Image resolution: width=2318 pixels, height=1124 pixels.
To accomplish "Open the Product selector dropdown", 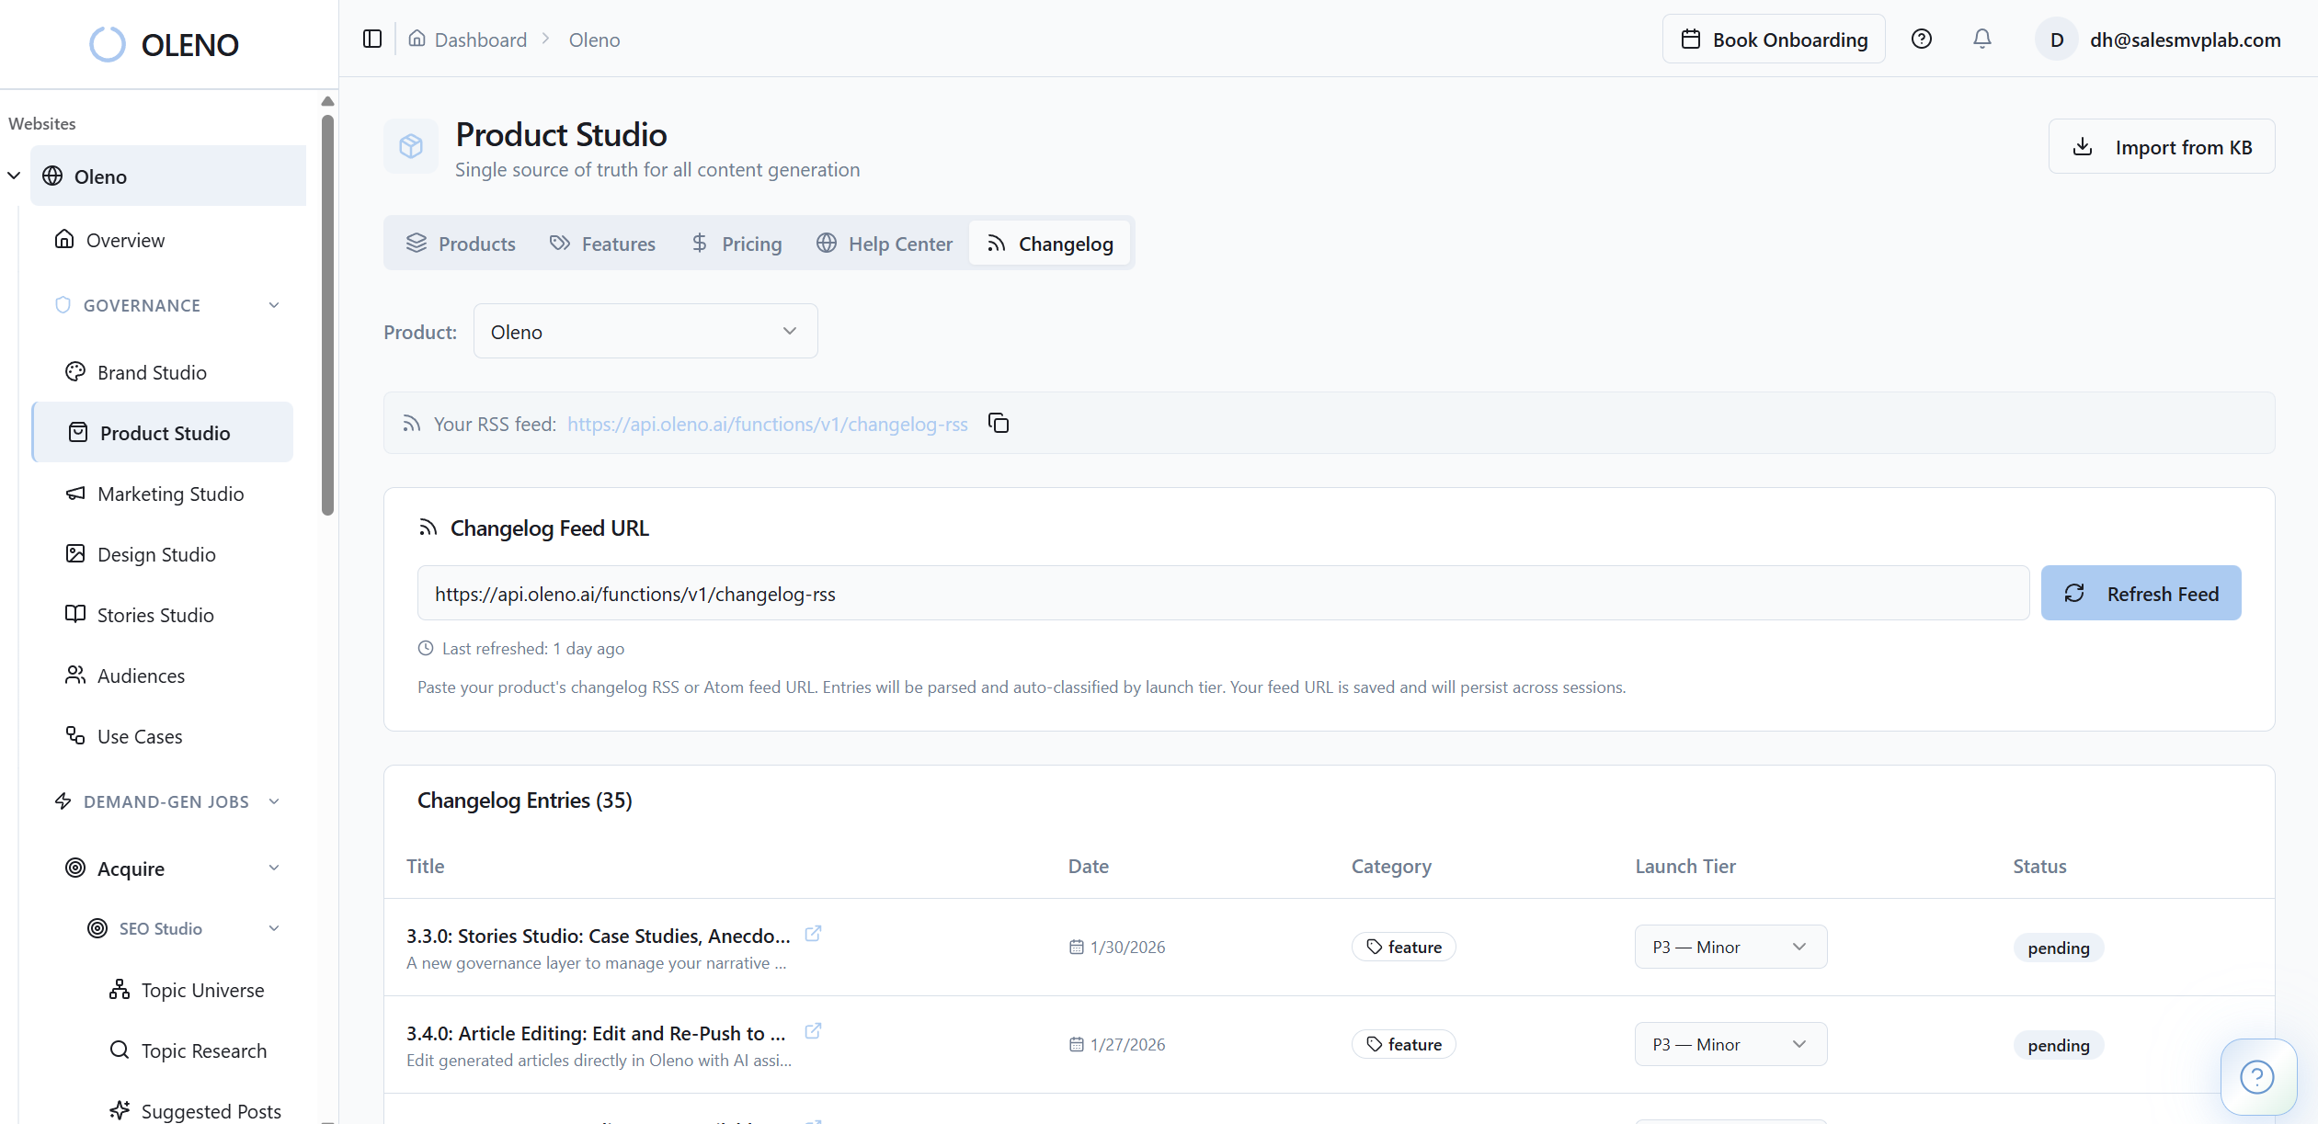I will (645, 331).
